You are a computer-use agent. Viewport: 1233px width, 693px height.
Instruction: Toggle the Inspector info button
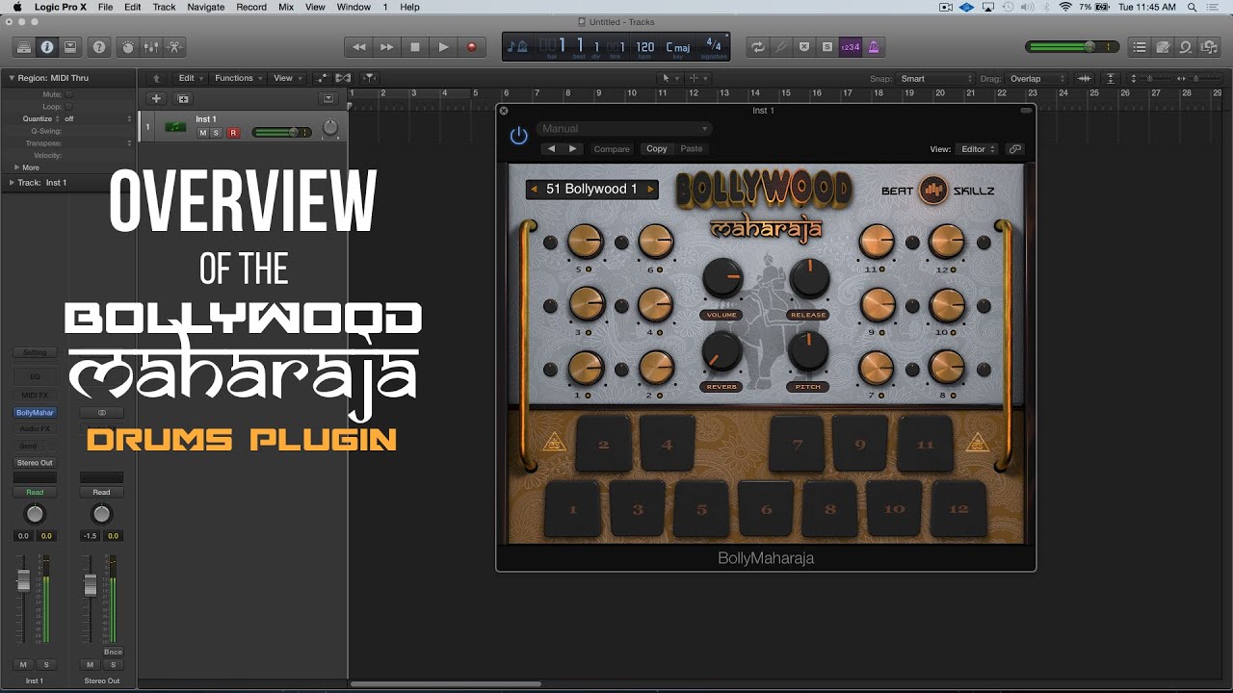tap(47, 46)
